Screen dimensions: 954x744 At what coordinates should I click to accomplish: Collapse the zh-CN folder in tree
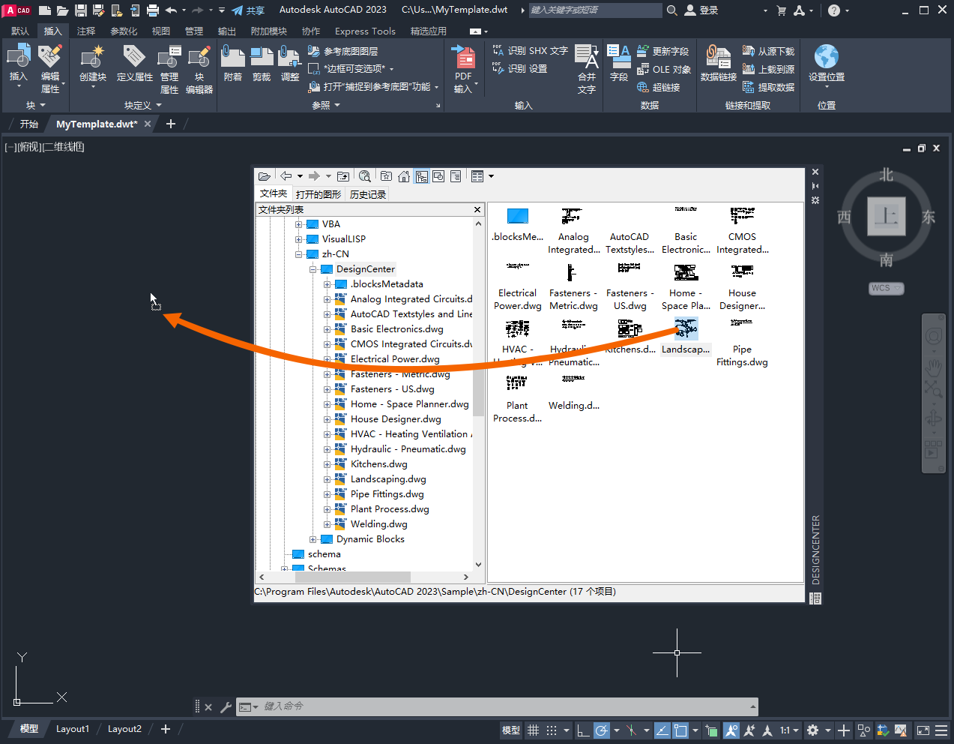298,254
